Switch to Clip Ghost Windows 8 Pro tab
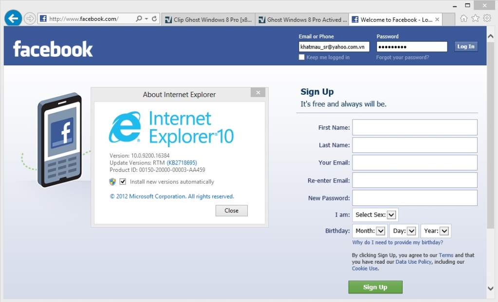 point(208,19)
